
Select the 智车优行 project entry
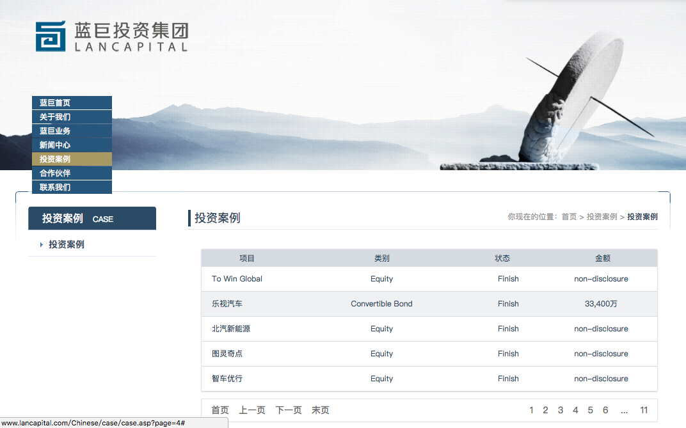click(x=227, y=379)
